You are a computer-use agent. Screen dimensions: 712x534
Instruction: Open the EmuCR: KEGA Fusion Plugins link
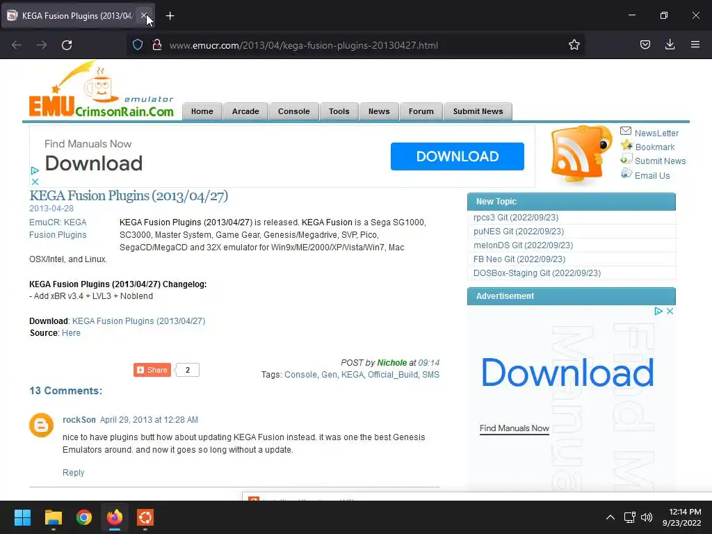click(58, 228)
